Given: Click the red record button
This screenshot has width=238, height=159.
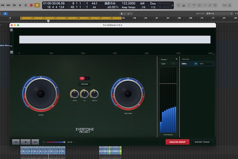Looking at the screenshot, I should (x=31, y=5).
